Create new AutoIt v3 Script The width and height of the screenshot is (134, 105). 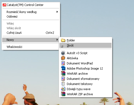pyautogui.click(x=85, y=53)
